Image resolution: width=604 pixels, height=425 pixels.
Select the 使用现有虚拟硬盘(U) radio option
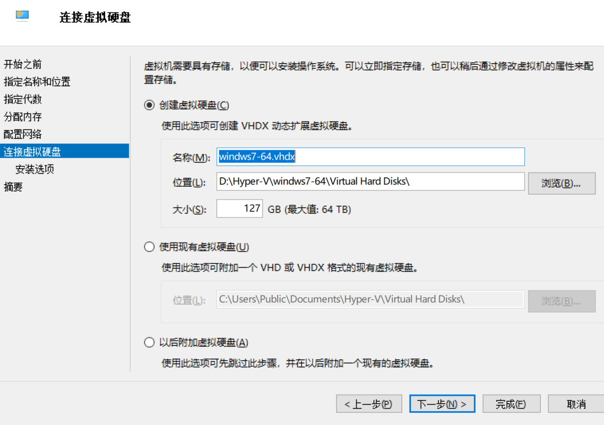click(x=149, y=247)
